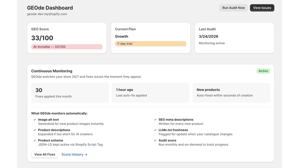
Task: Click the 'Product schema' item title
Action: click(50, 140)
